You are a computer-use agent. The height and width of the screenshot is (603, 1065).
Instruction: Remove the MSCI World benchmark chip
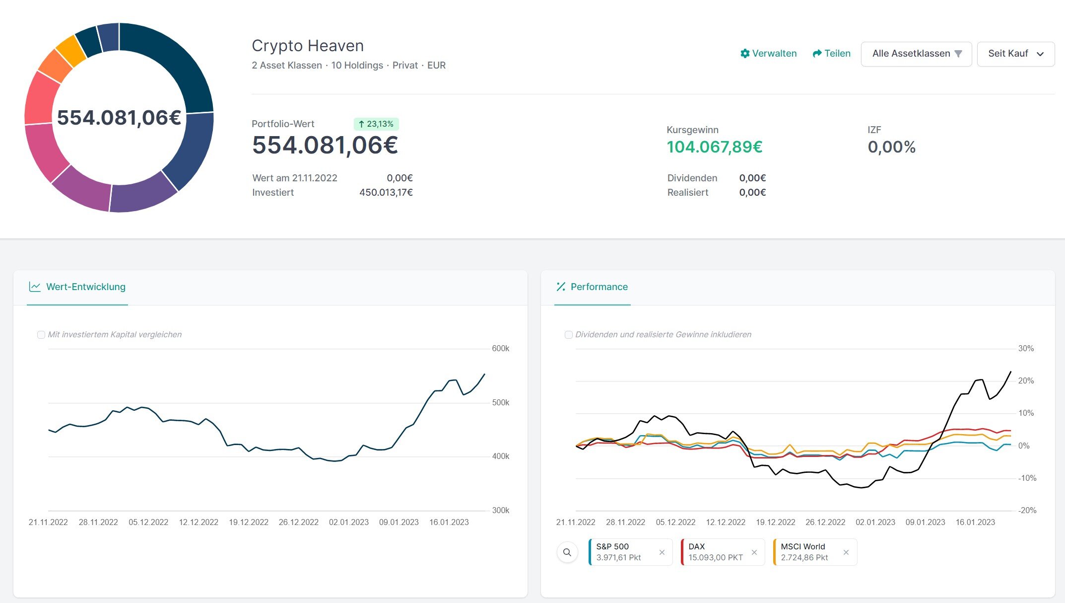846,552
